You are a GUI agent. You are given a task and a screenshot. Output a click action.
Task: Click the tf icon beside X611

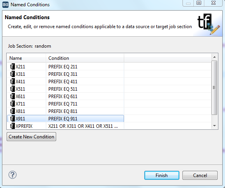click(x=12, y=97)
